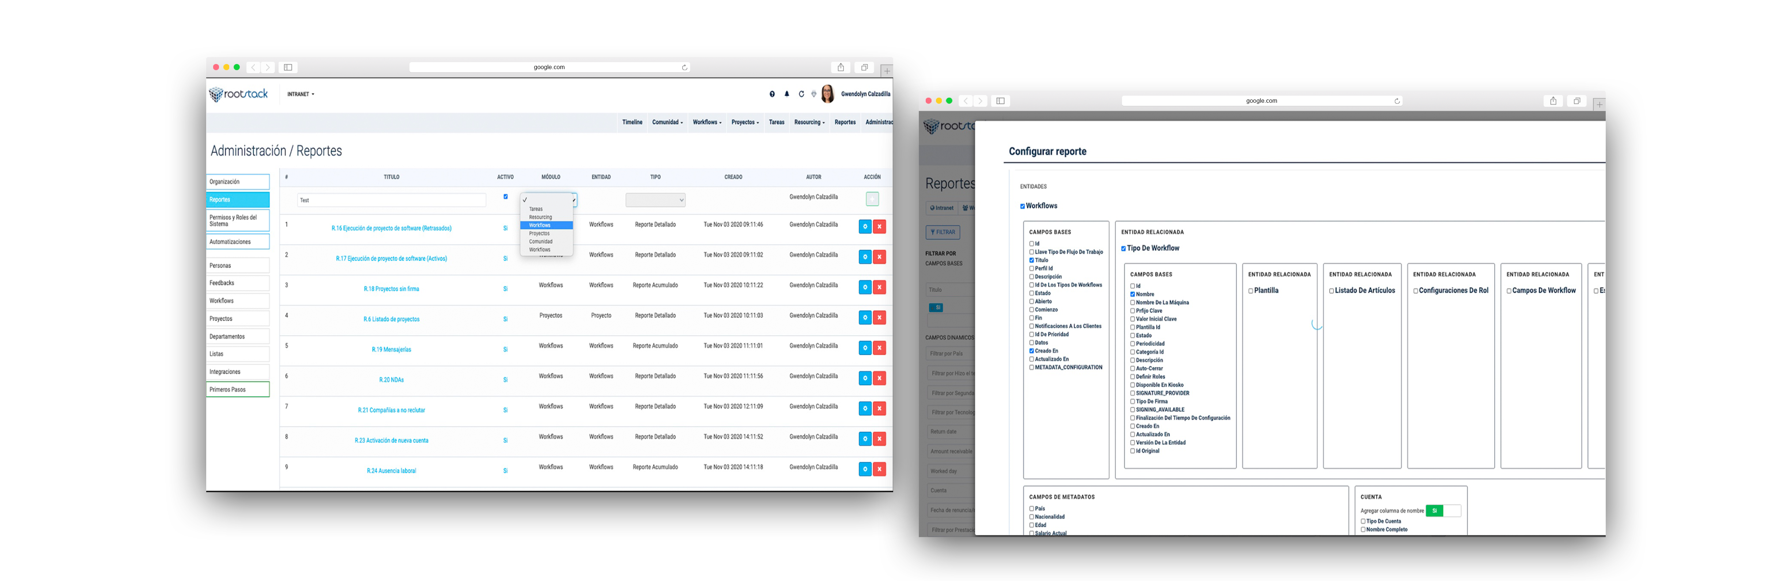Open the R.21 Compañías a no reclutar report
The image size is (1790, 581).
coord(391,410)
